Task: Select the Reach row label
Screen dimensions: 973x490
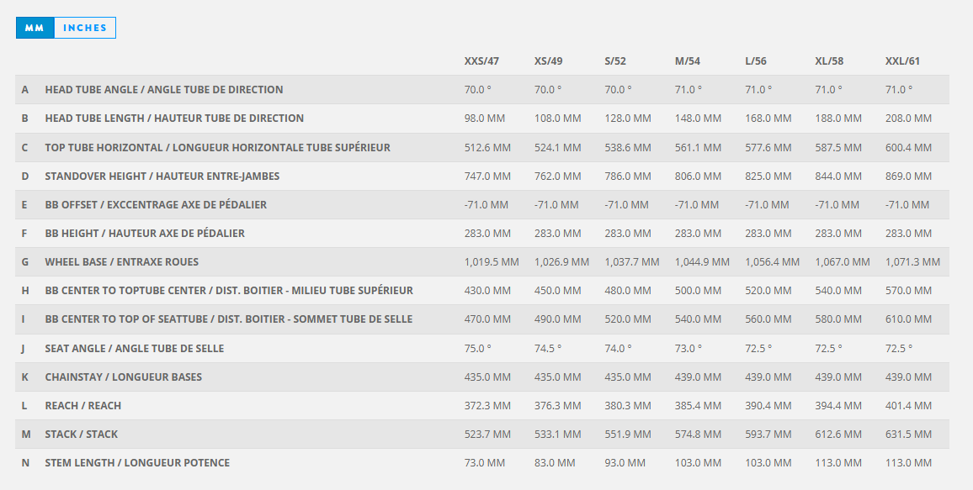Action: (x=83, y=406)
